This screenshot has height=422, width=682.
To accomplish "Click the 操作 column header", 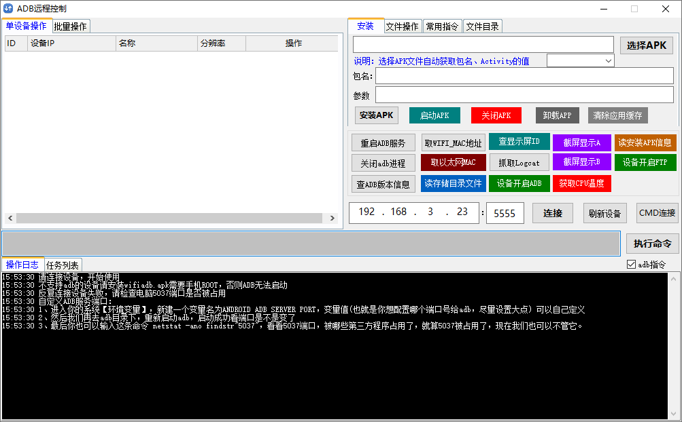I will 292,43.
